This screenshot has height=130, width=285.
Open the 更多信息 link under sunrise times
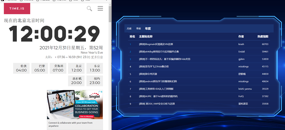97,57
